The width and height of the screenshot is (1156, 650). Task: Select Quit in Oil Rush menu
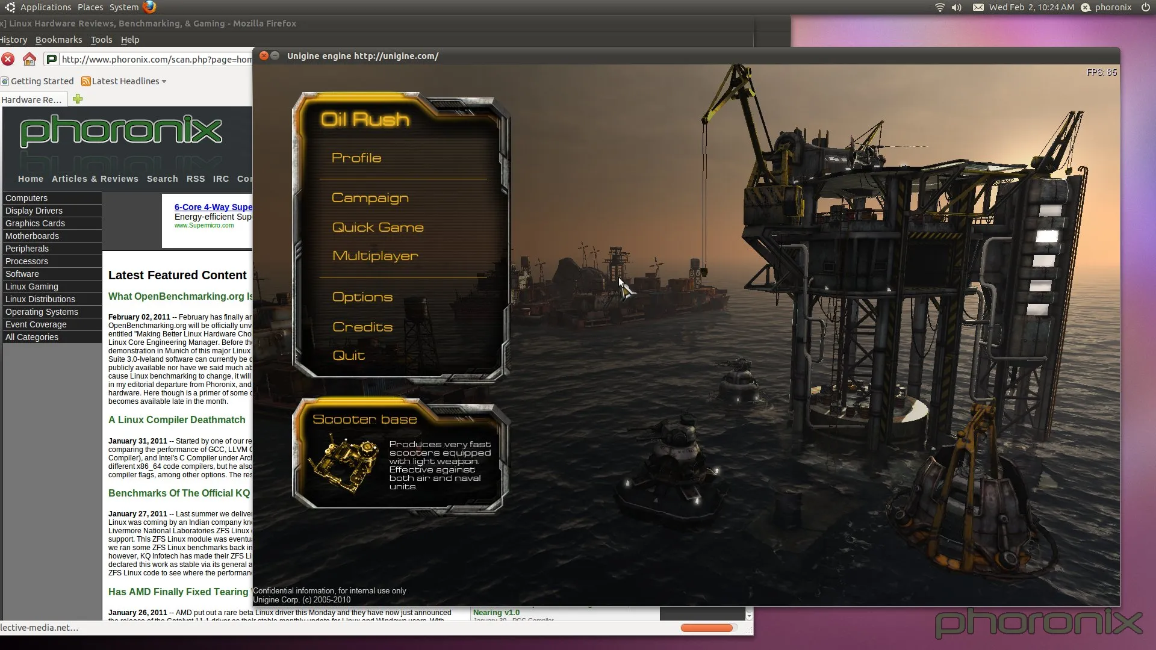pos(349,355)
